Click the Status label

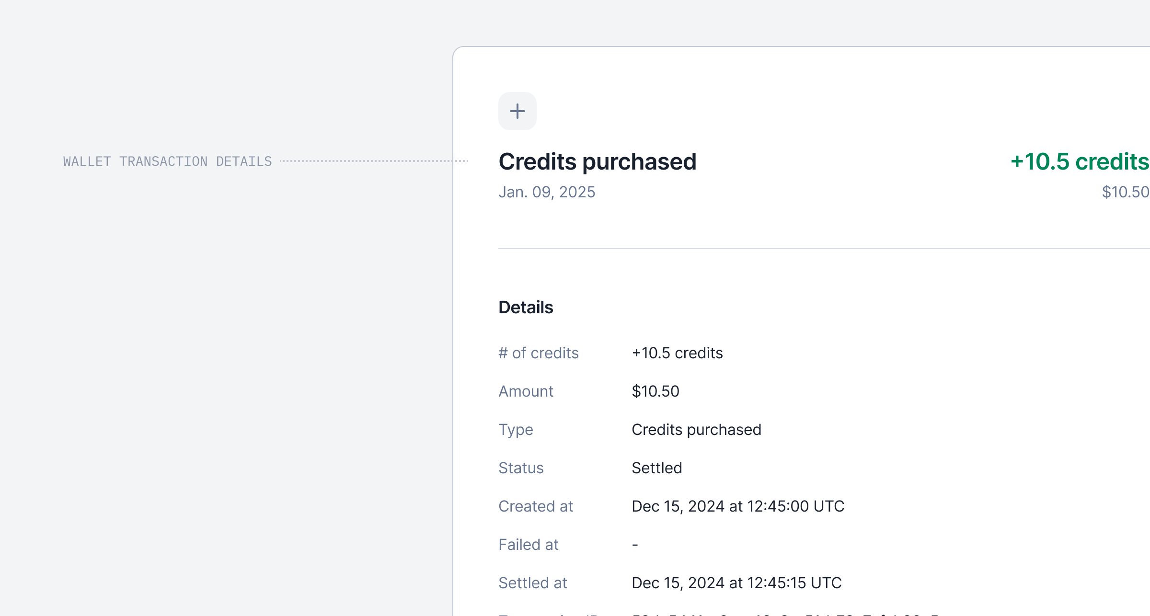tap(521, 468)
